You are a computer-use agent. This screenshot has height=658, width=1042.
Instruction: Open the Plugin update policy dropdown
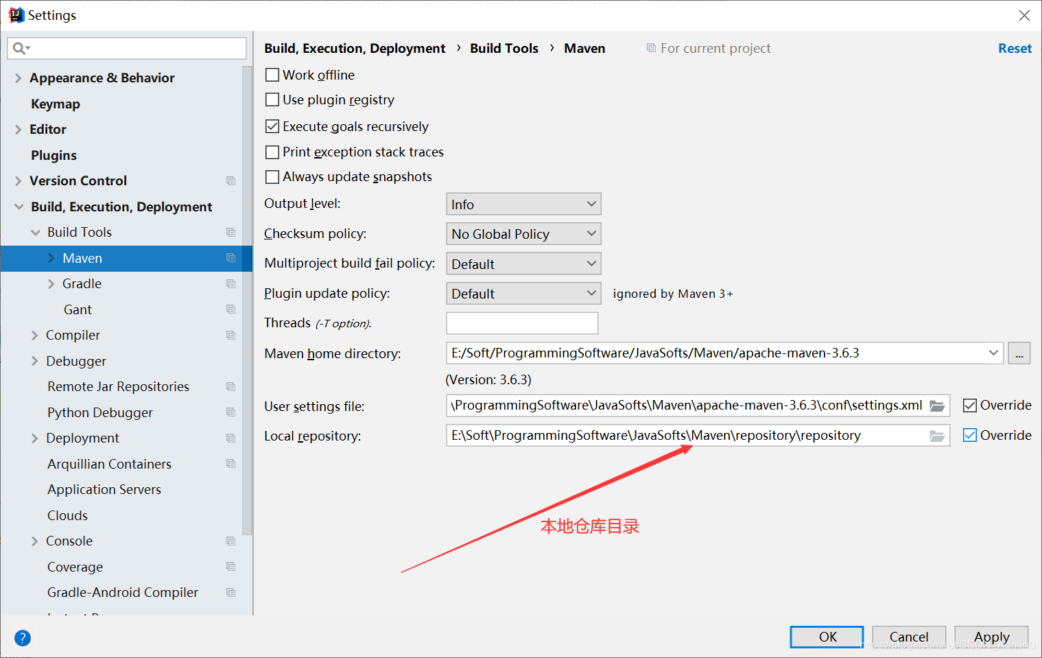coord(523,294)
